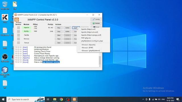Toggle MySQL service checkbox
This screenshot has height=102, width=182.
pos(18,31)
